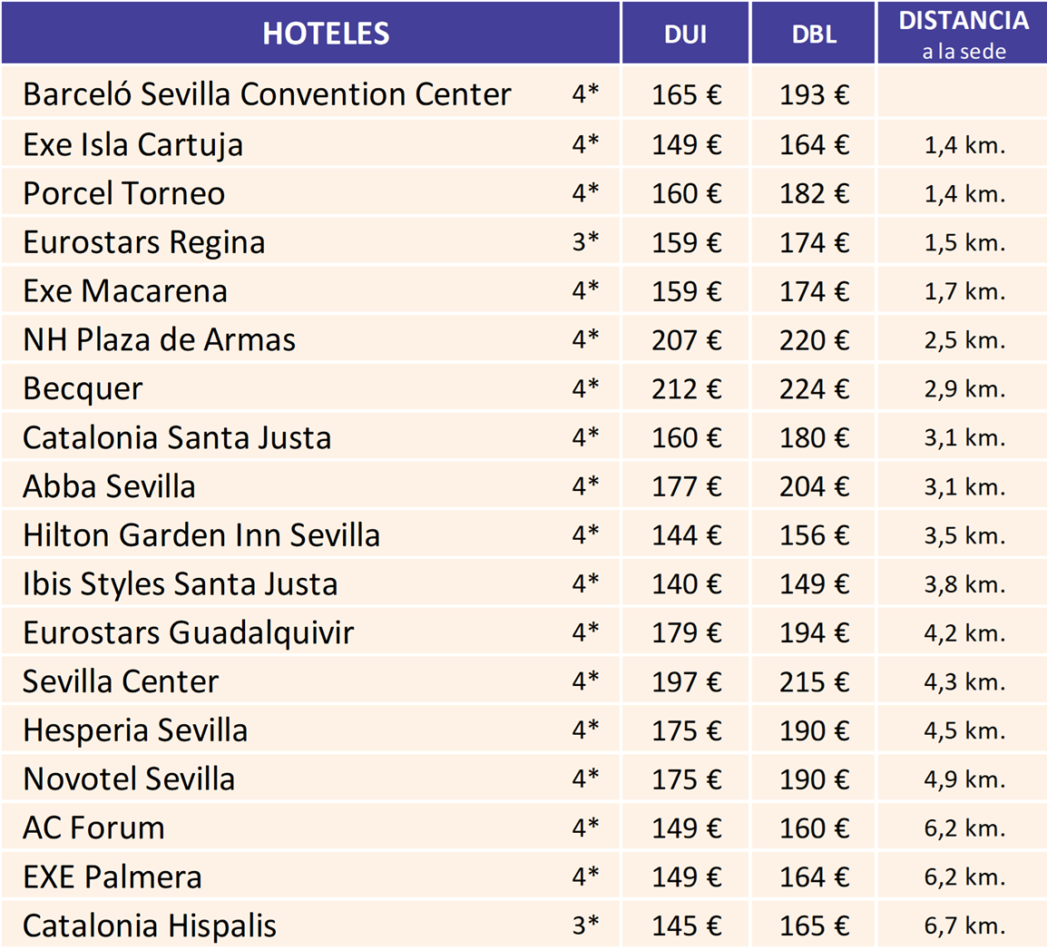Image resolution: width=1047 pixels, height=950 pixels.
Task: Select the 215 € Sevilla Center DBL price
Action: [814, 682]
